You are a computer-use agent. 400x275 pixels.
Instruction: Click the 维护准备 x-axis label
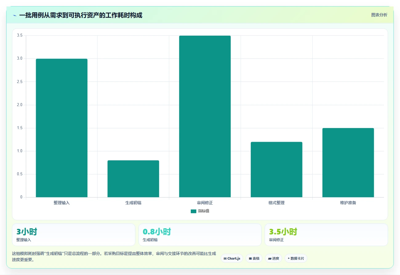click(348, 203)
